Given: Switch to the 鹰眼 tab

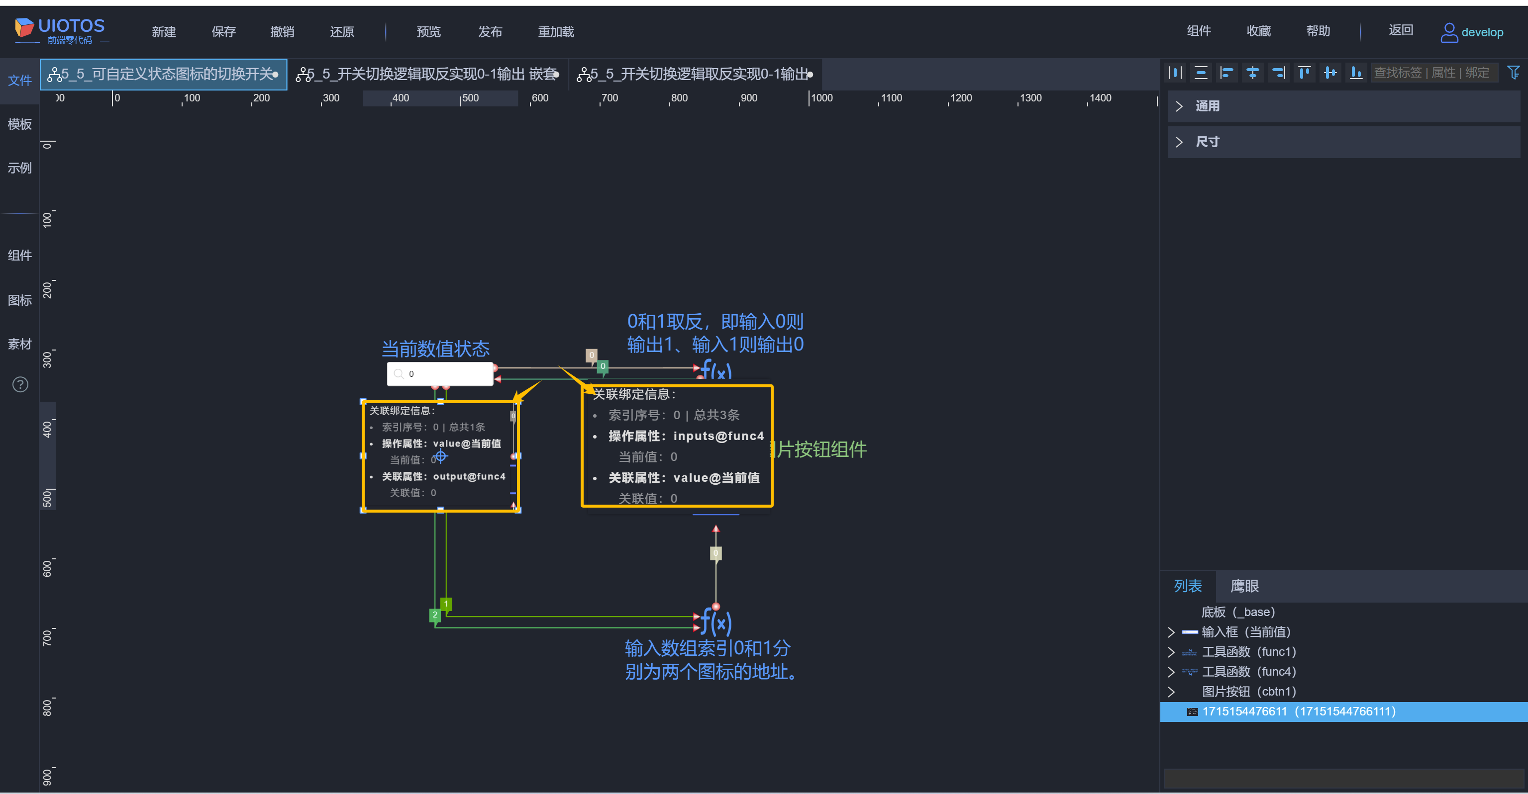Looking at the screenshot, I should pos(1244,586).
